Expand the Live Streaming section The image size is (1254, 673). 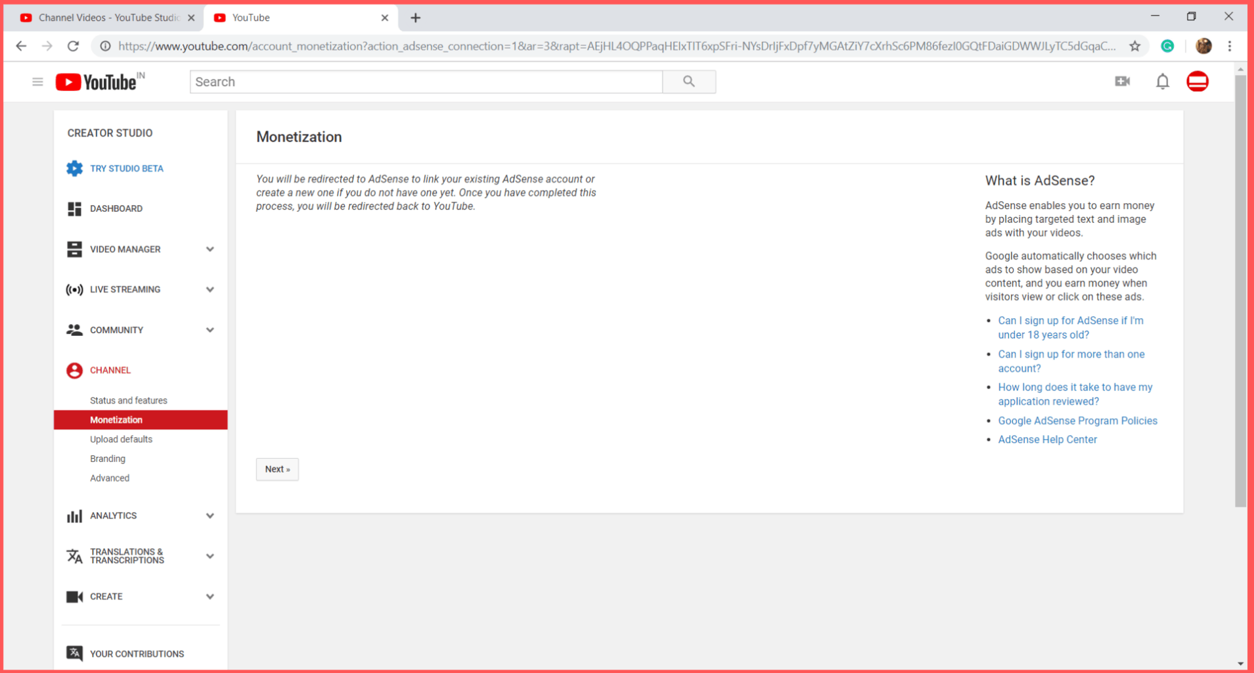(210, 289)
